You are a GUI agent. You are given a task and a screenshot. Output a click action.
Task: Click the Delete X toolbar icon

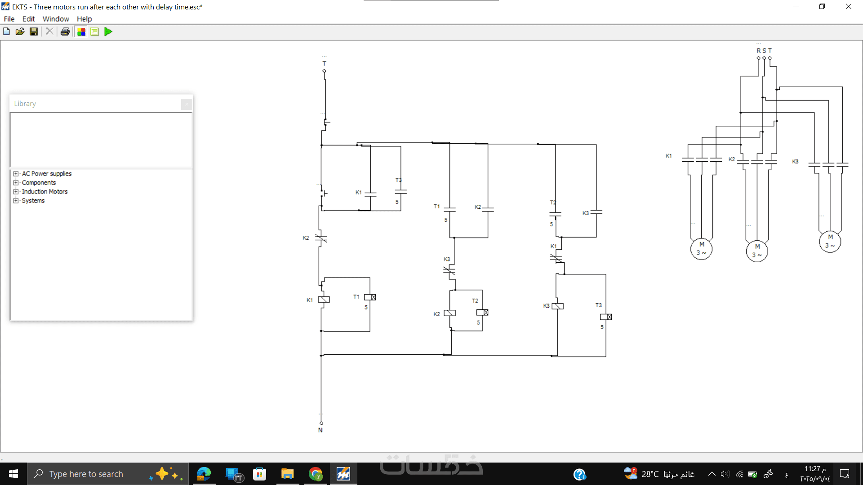49,31
